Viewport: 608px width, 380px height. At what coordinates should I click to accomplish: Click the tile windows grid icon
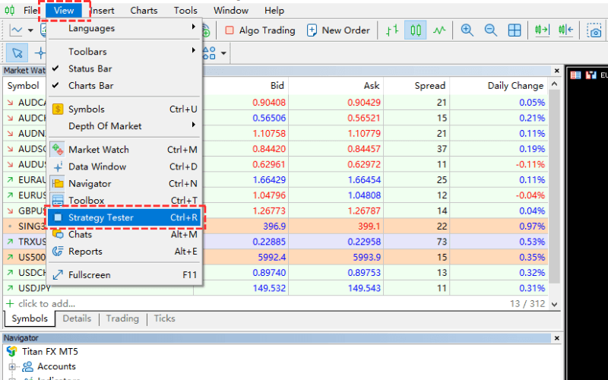515,30
